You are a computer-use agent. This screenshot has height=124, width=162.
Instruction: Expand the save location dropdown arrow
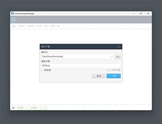(112, 57)
